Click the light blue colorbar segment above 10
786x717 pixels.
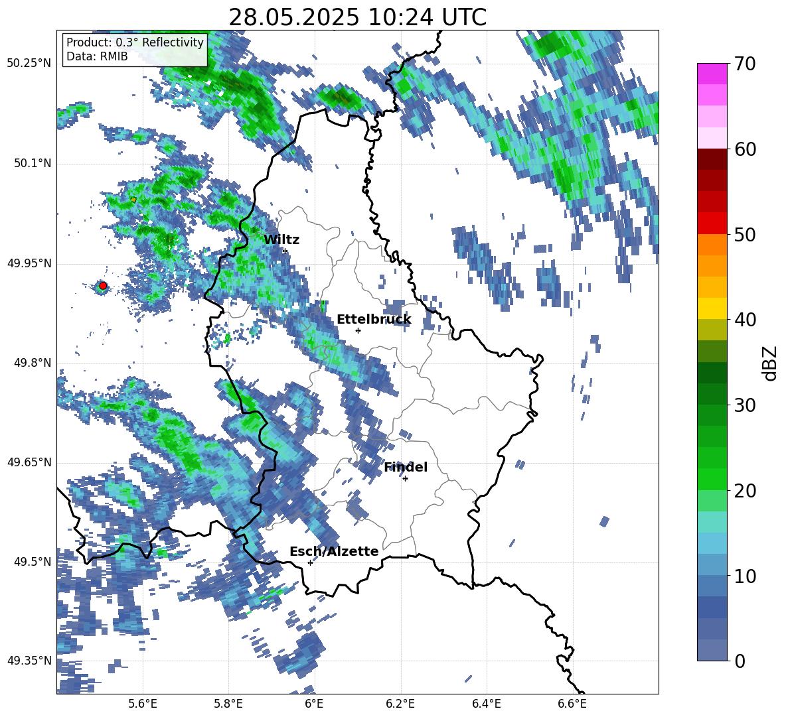[712, 544]
